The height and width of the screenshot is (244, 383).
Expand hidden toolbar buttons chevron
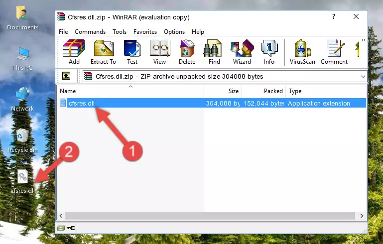pos(364,40)
